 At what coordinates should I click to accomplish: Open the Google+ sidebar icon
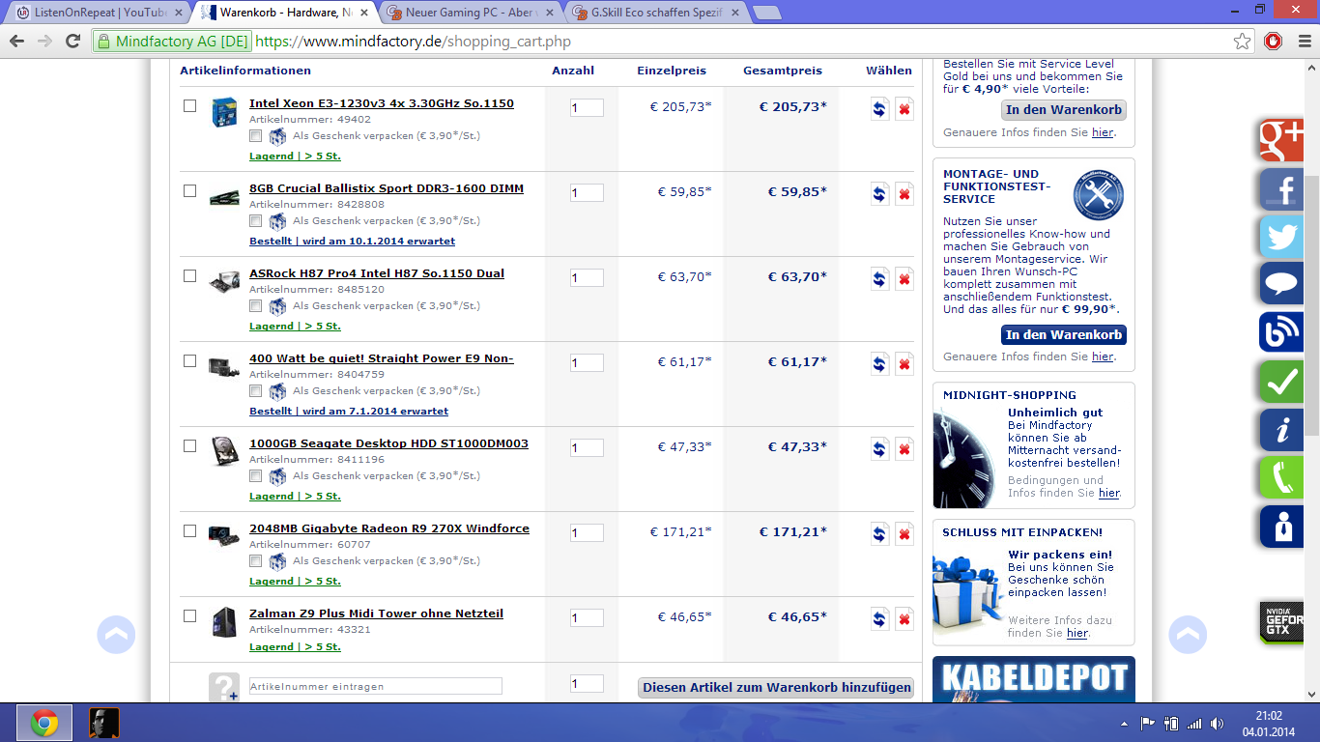pyautogui.click(x=1281, y=140)
